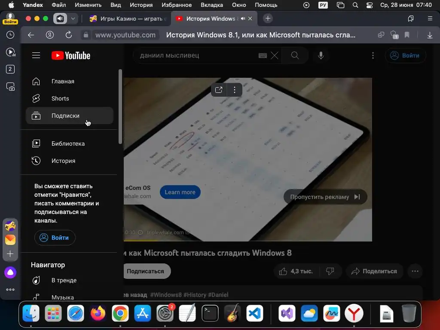Click the #History hashtag link

pos(195,295)
